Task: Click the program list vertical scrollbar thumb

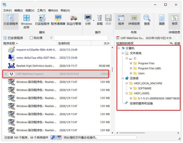Action: coord(112,70)
